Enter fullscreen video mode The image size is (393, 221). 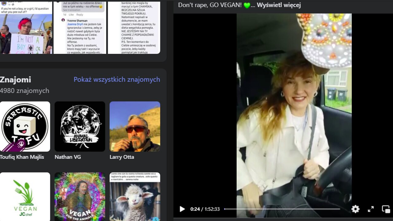tap(371, 209)
